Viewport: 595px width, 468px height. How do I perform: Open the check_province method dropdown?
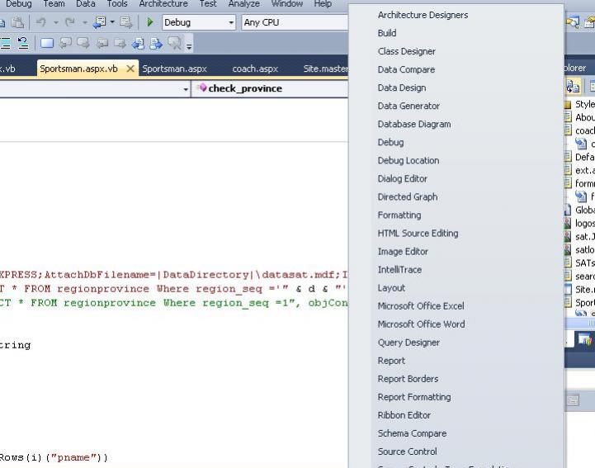click(x=270, y=88)
